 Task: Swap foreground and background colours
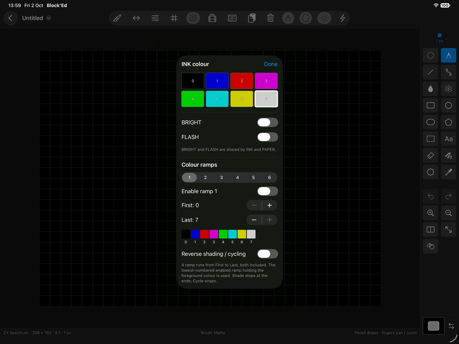pyautogui.click(x=451, y=326)
